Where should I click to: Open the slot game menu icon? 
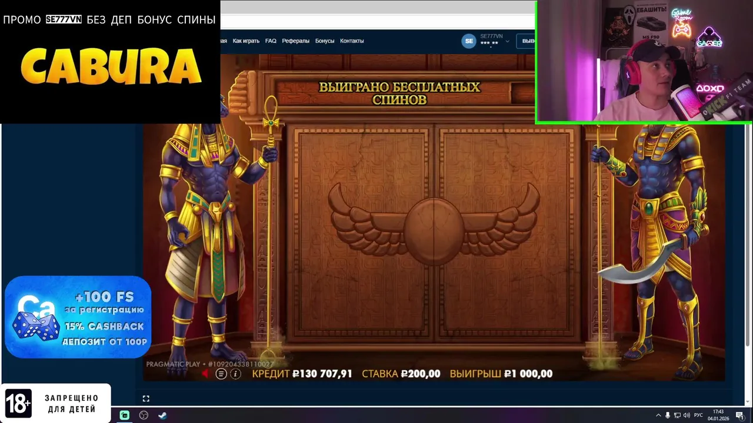[221, 374]
